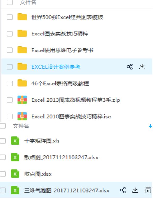Select checkbox for 散点图.xlsx
Viewport: 163px width, 201px height.
[3, 174]
